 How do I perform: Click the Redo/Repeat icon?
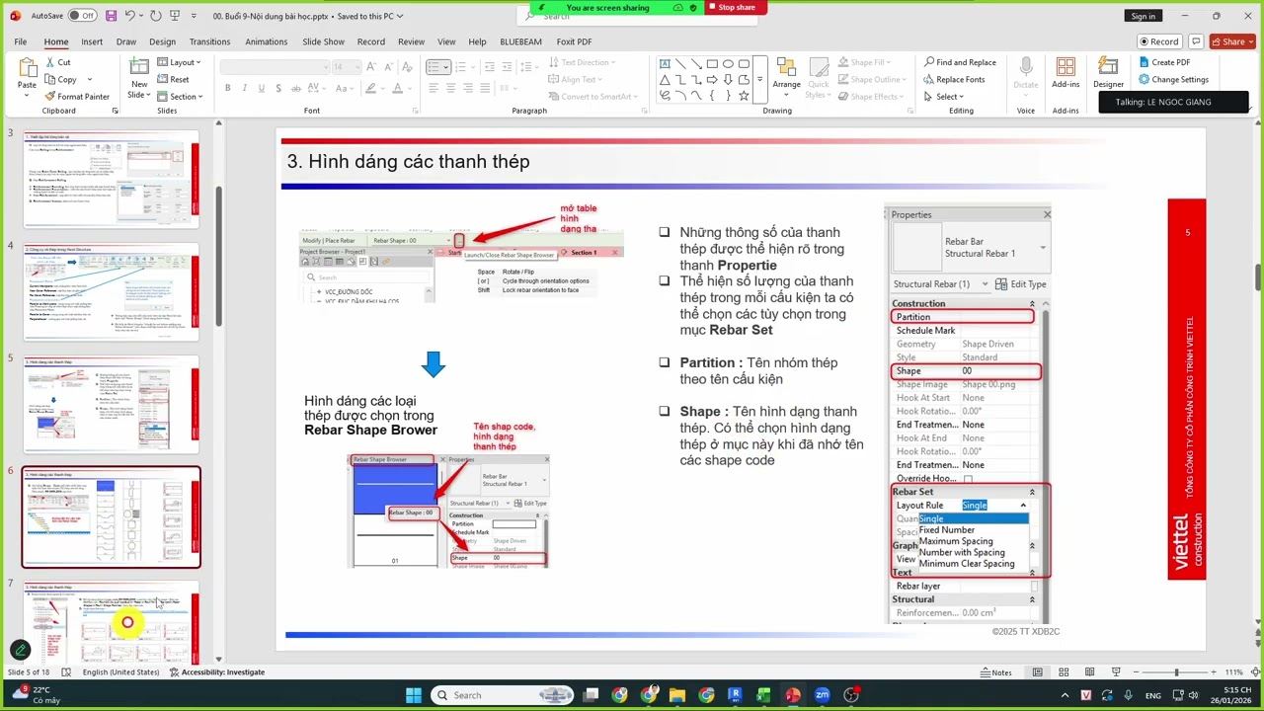(x=156, y=16)
